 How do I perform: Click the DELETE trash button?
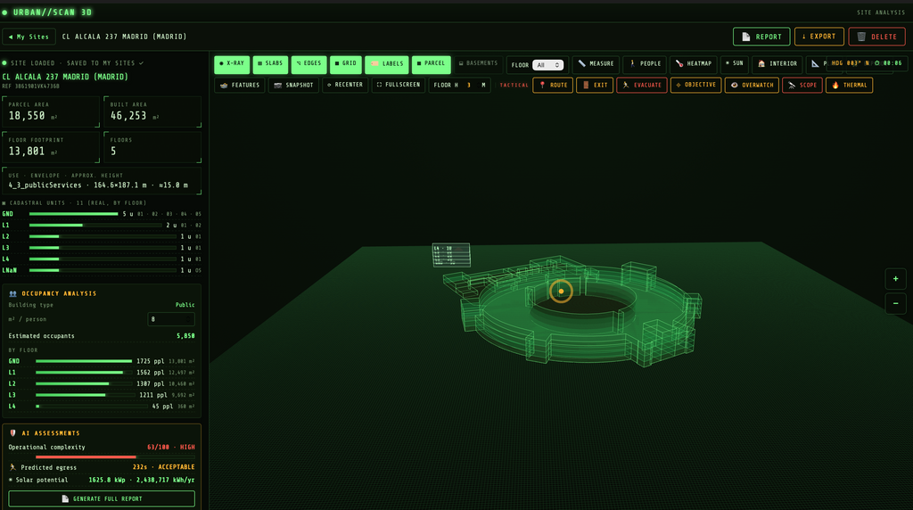[876, 37]
